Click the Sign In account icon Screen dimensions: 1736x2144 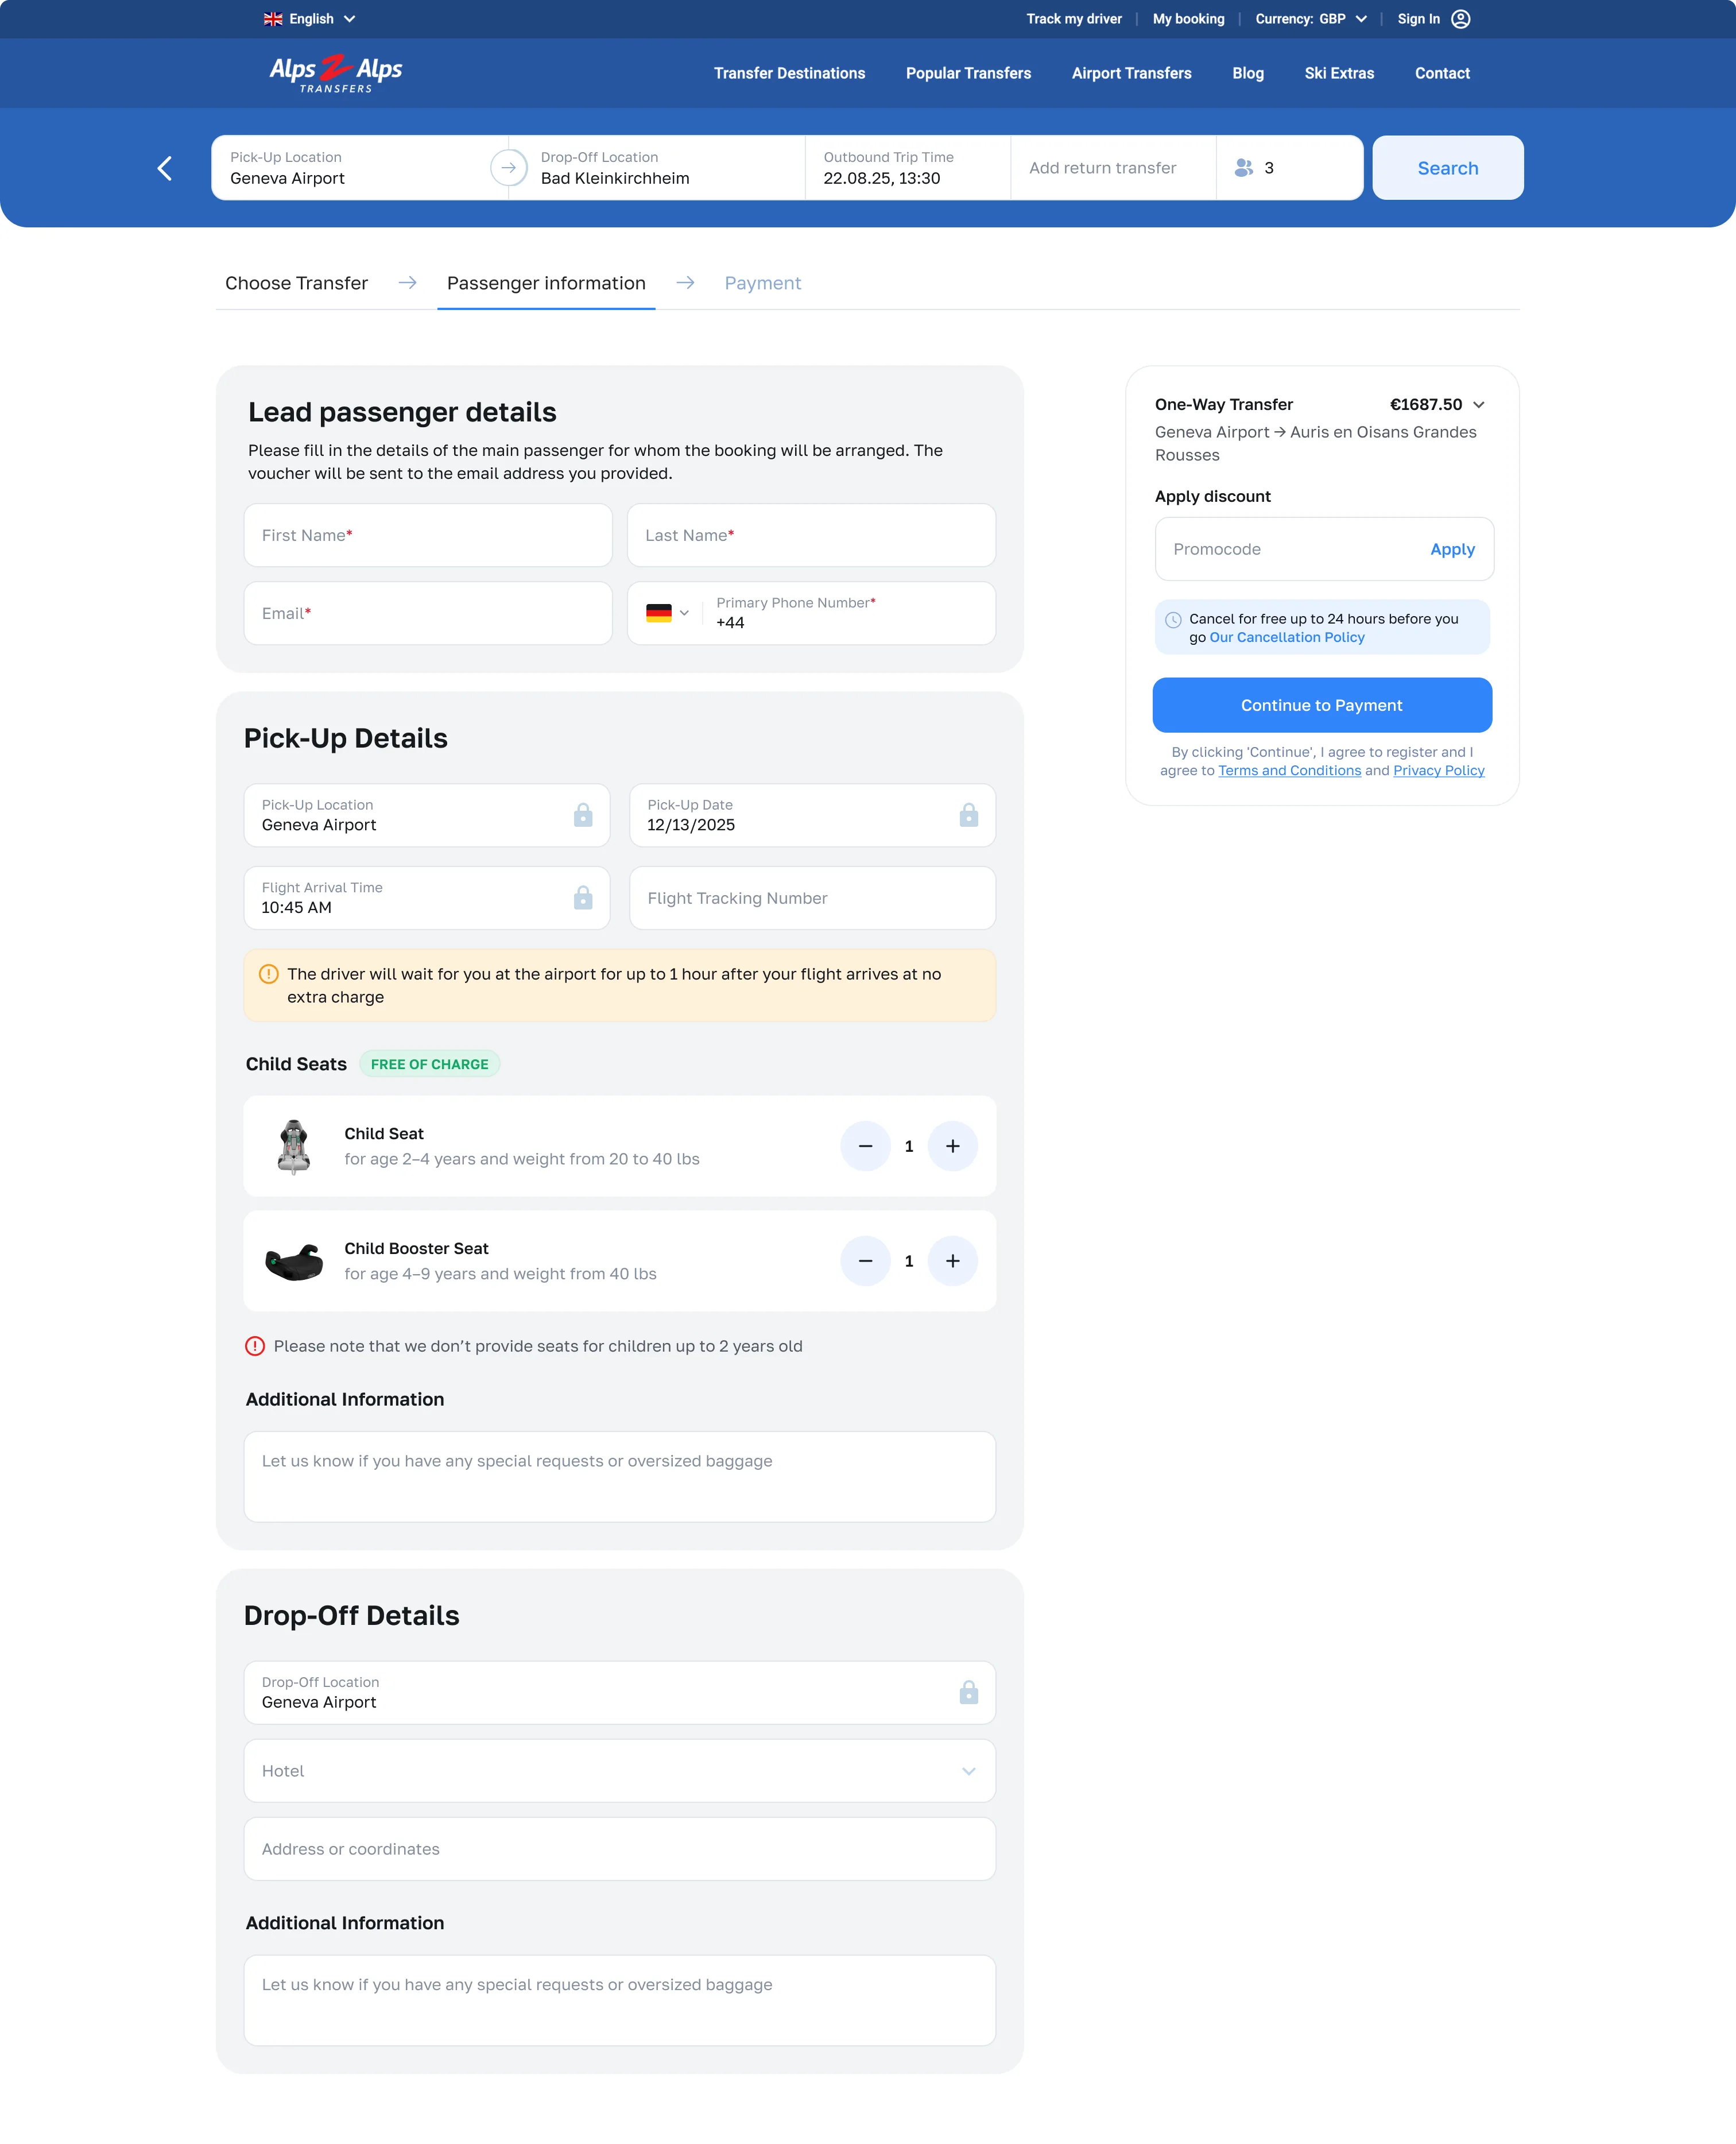(x=1461, y=18)
